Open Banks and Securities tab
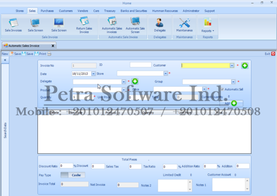This screenshot has width=277, height=196. pyautogui.click(x=134, y=11)
